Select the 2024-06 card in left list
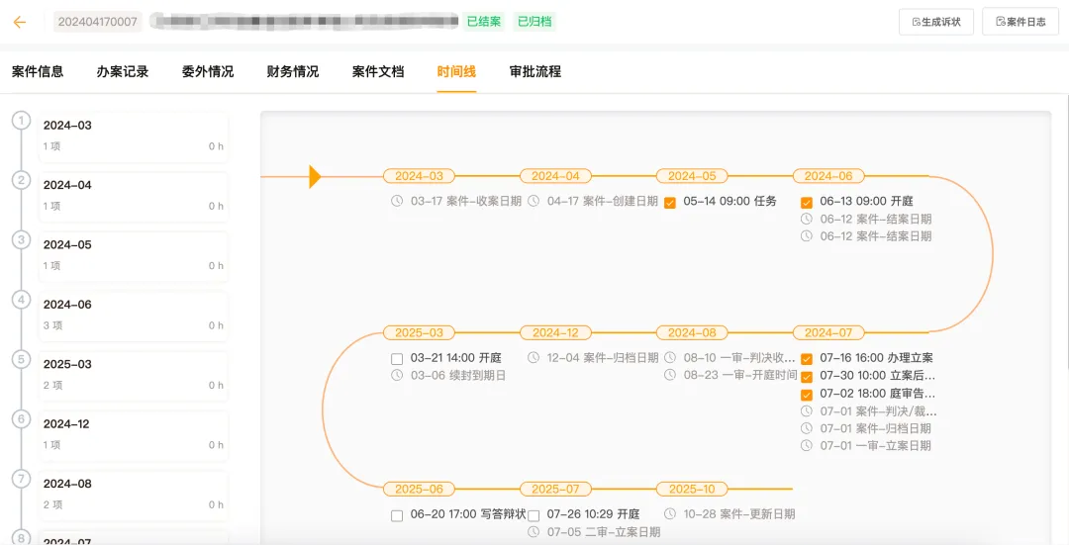The width and height of the screenshot is (1069, 545). pyautogui.click(x=133, y=315)
